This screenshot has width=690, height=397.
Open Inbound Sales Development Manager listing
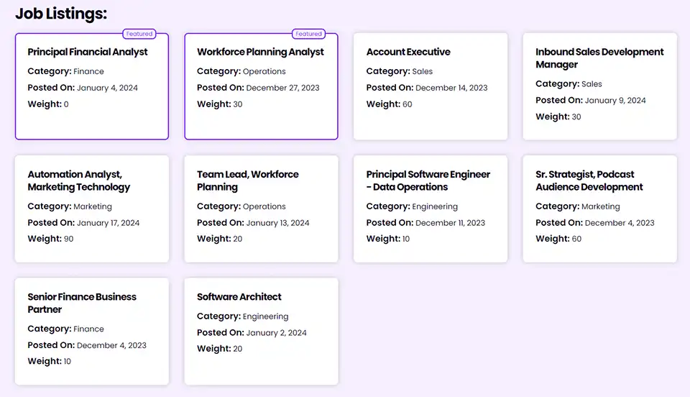[x=599, y=86]
